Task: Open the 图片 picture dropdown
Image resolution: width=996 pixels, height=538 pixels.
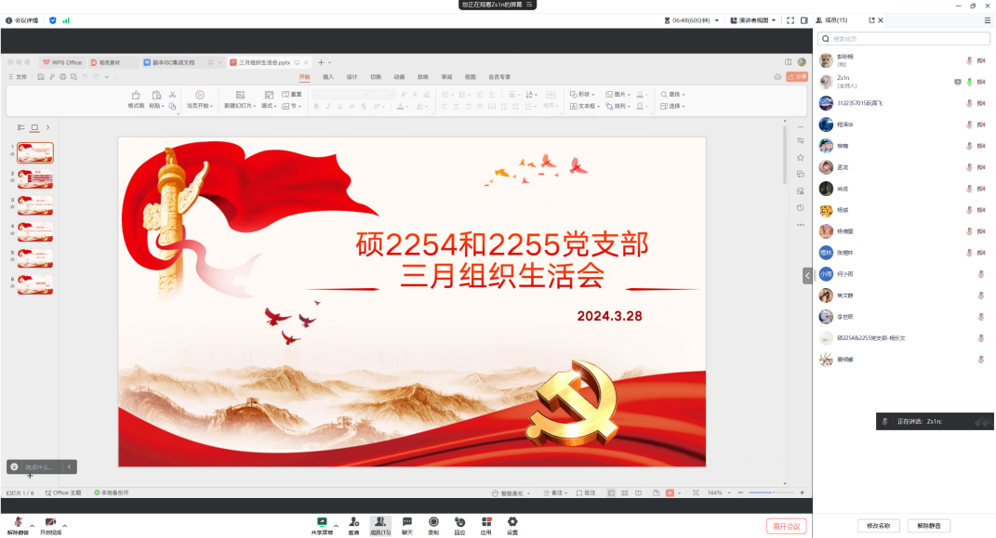Action: [618, 94]
